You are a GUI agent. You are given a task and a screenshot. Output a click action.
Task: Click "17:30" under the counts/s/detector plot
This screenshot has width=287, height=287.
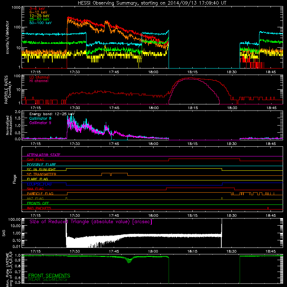click(x=75, y=72)
